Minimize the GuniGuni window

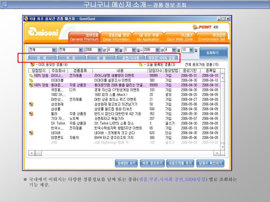[x=219, y=19]
